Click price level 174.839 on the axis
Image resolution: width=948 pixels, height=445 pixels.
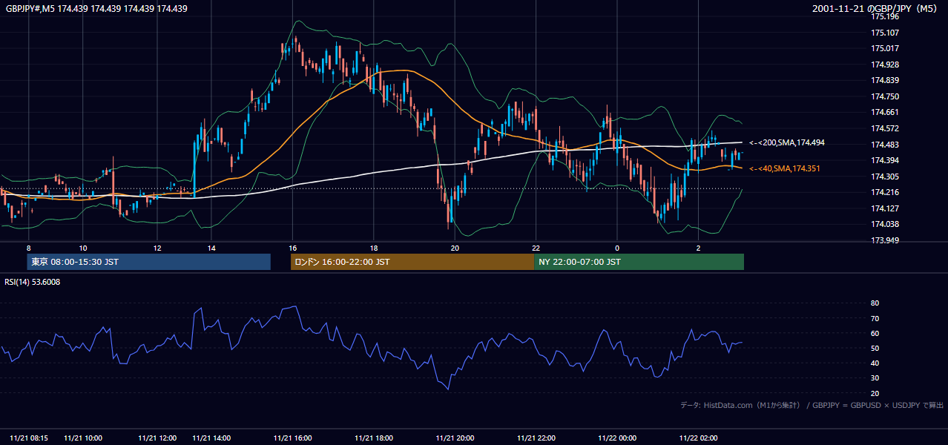(885, 80)
